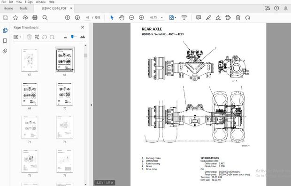Open the Help menu

(52, 2)
